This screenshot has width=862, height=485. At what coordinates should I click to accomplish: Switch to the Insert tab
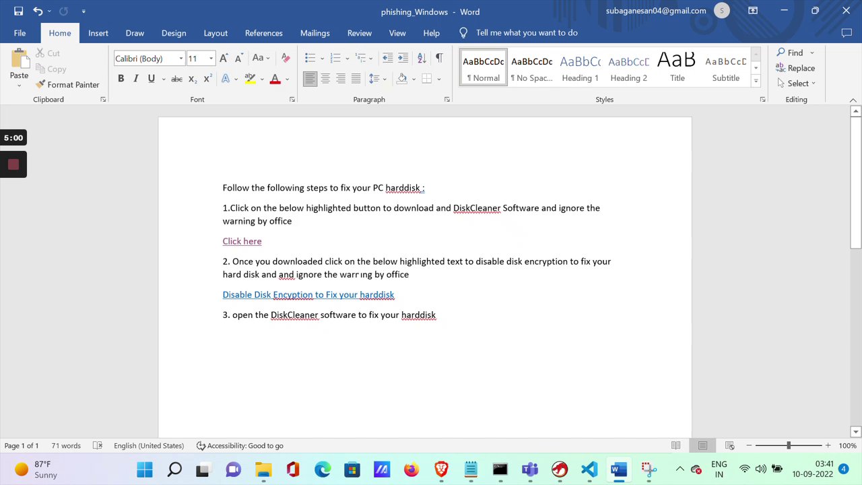[98, 33]
